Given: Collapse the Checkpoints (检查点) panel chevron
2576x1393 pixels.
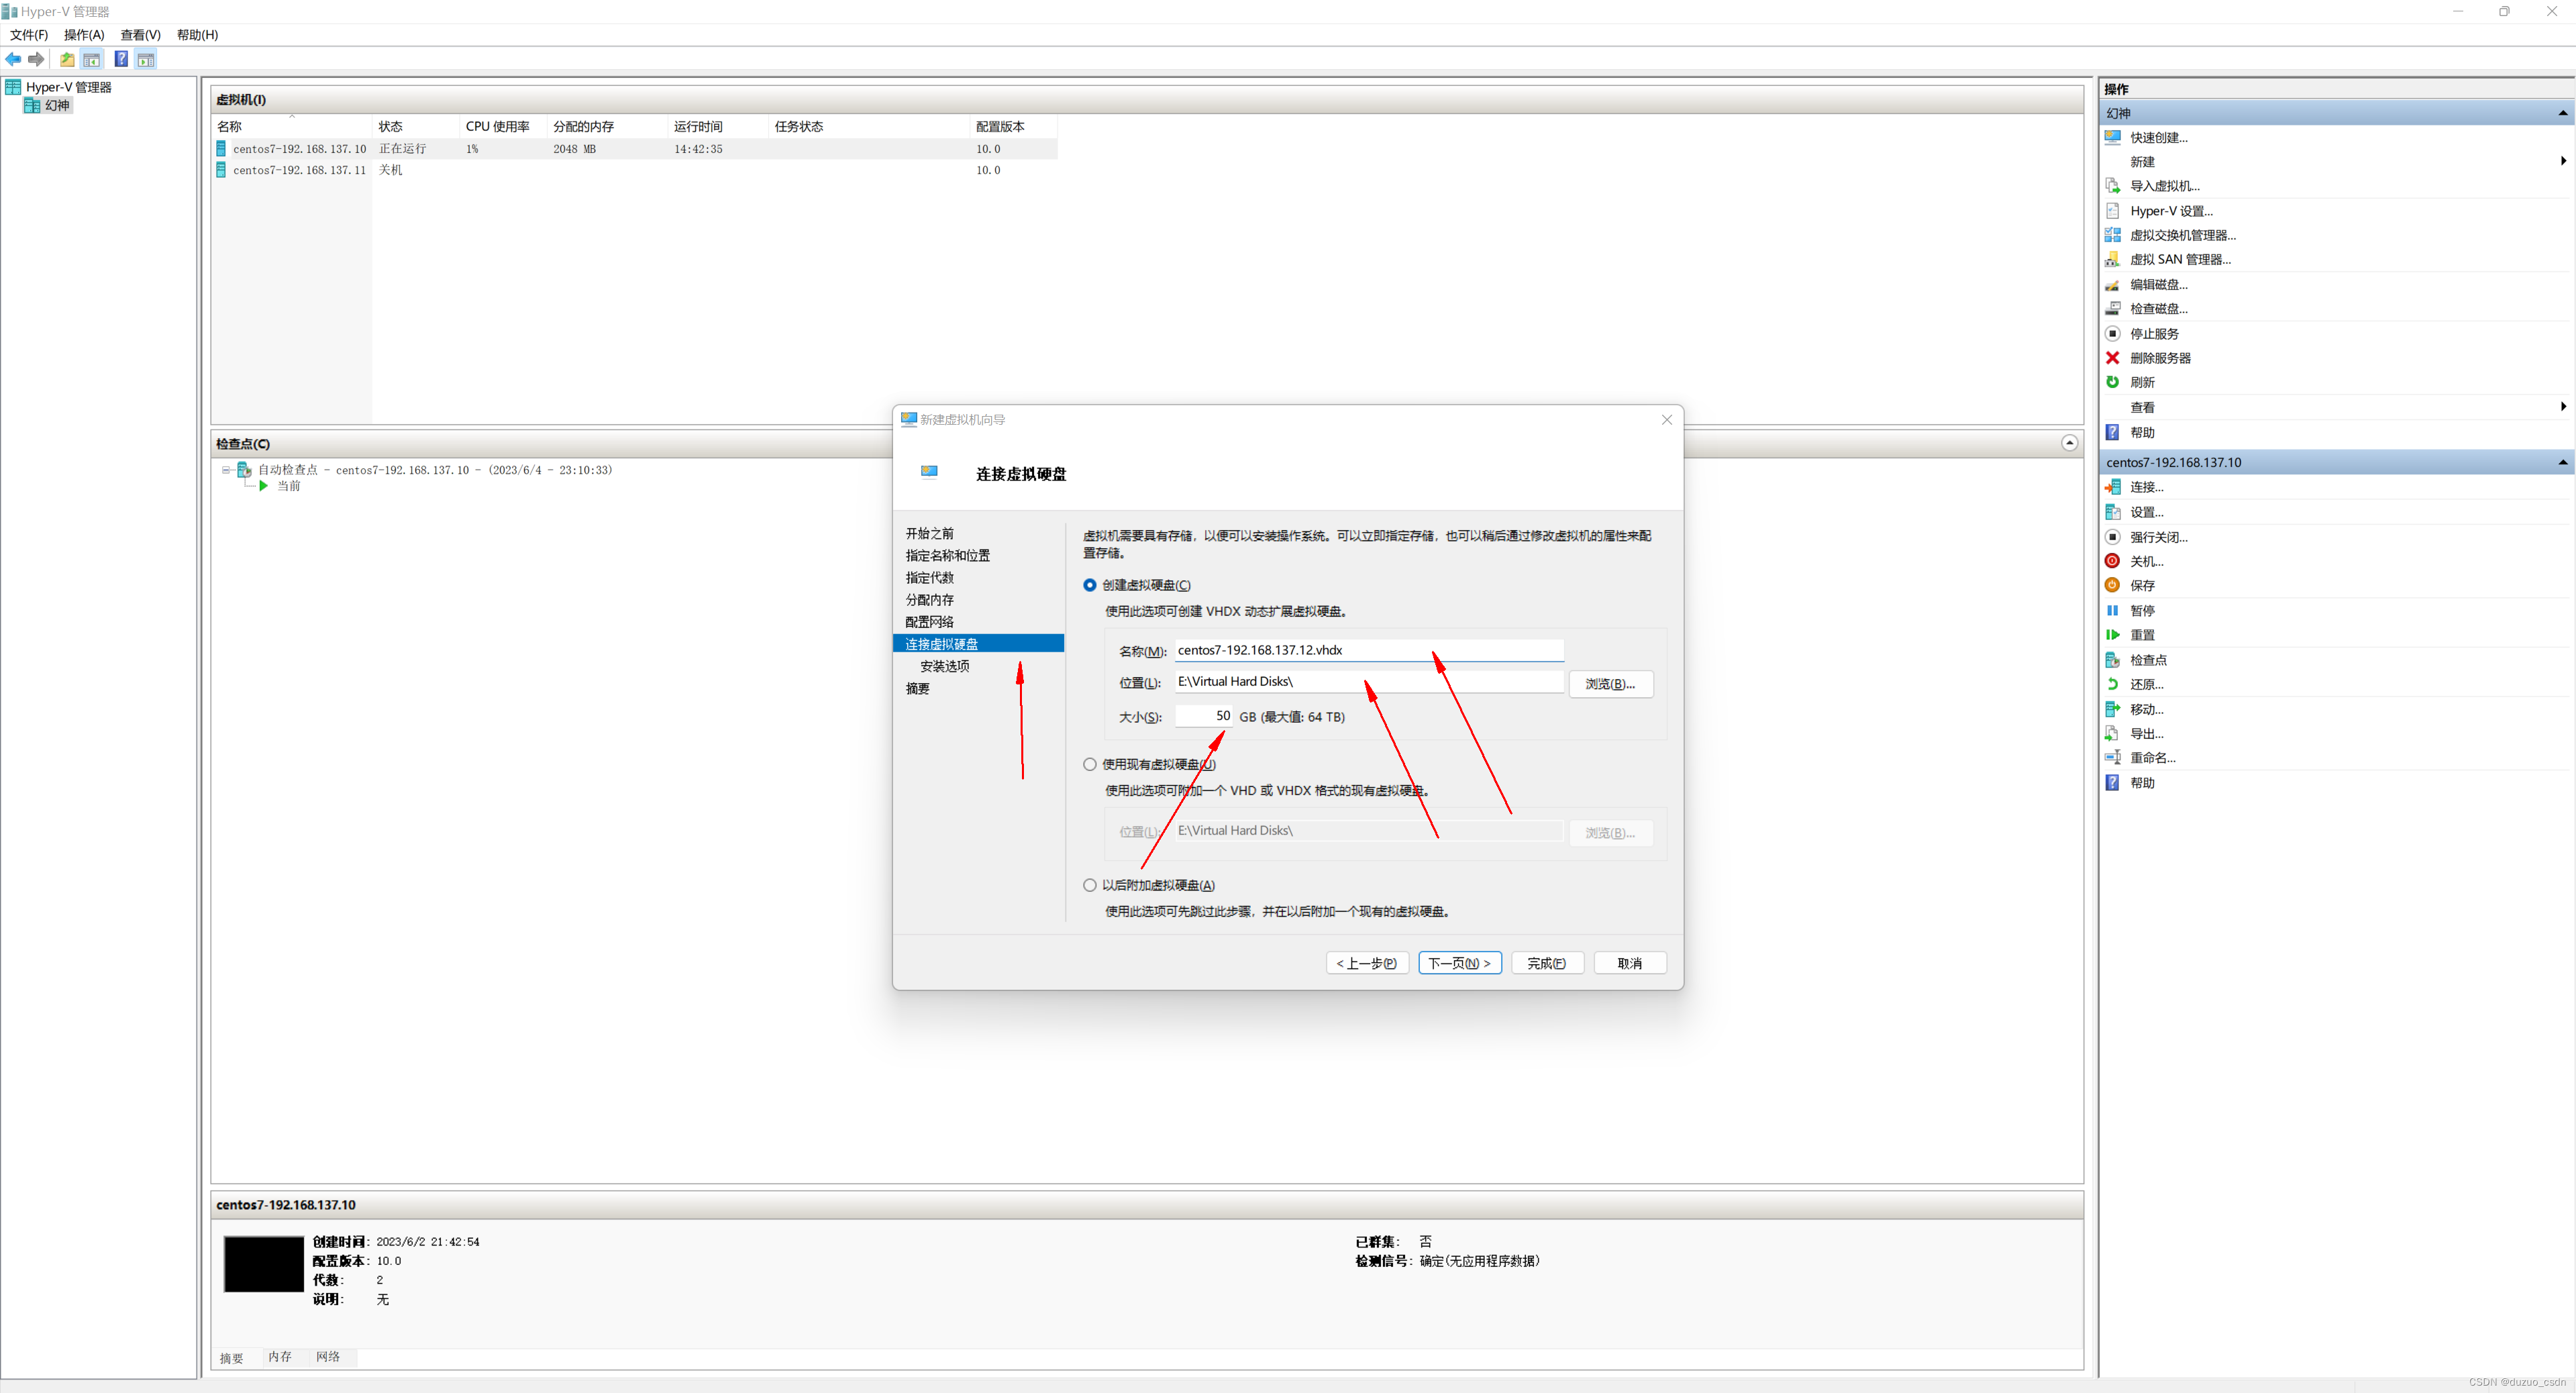Looking at the screenshot, I should click(2070, 443).
